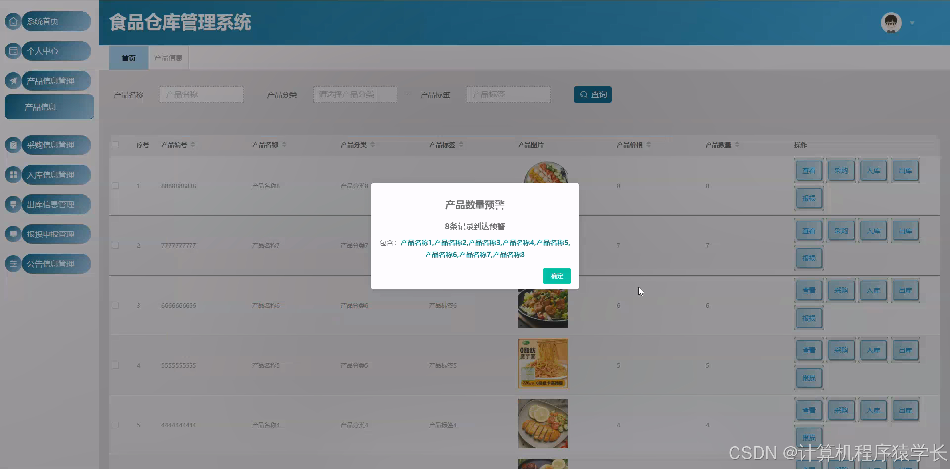The width and height of the screenshot is (950, 469).
Task: Open 个人中心 menu
Action: coord(56,51)
